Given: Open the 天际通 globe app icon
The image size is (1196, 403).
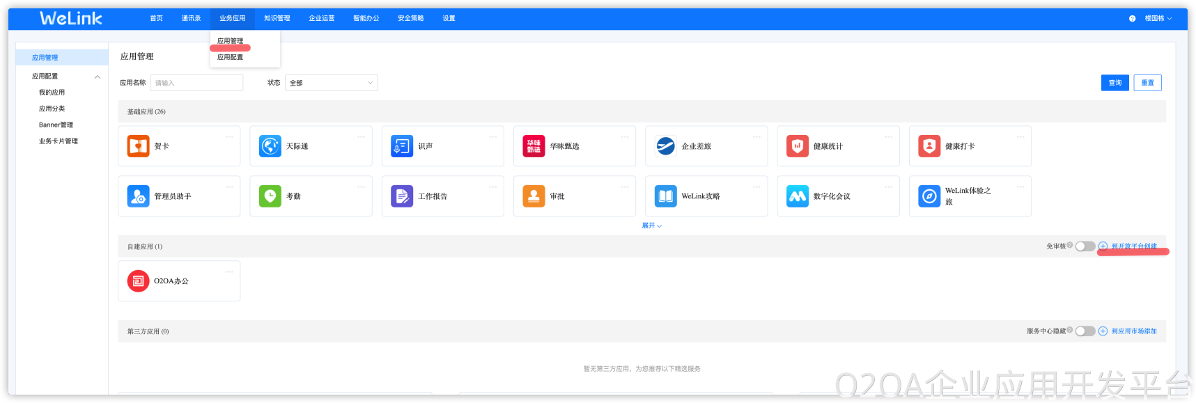Looking at the screenshot, I should coord(270,146).
